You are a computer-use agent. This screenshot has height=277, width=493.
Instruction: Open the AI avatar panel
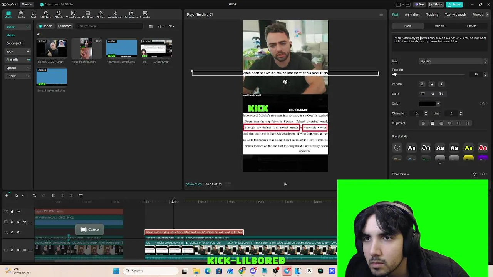tap(145, 15)
